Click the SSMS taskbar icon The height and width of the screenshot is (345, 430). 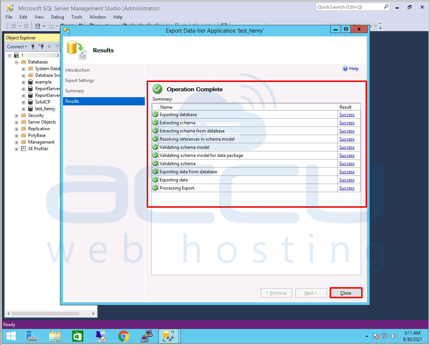point(169,336)
